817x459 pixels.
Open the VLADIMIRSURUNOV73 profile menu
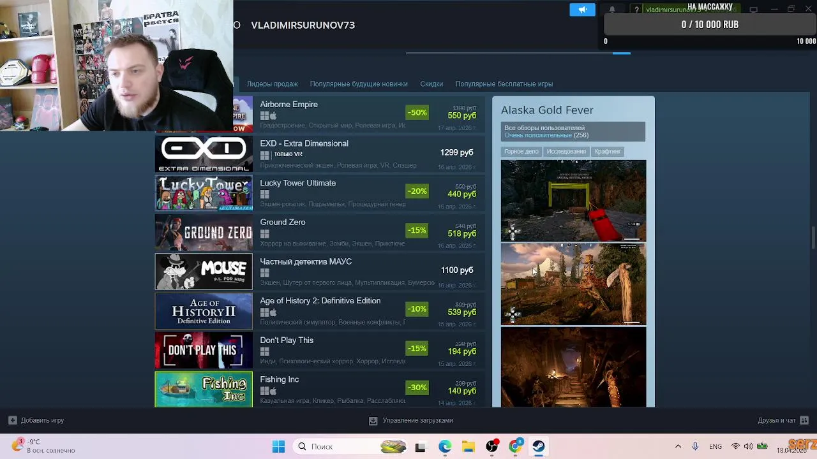[x=303, y=25]
